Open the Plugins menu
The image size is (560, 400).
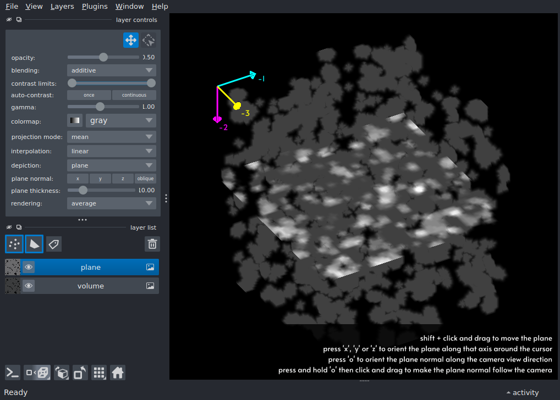(94, 6)
